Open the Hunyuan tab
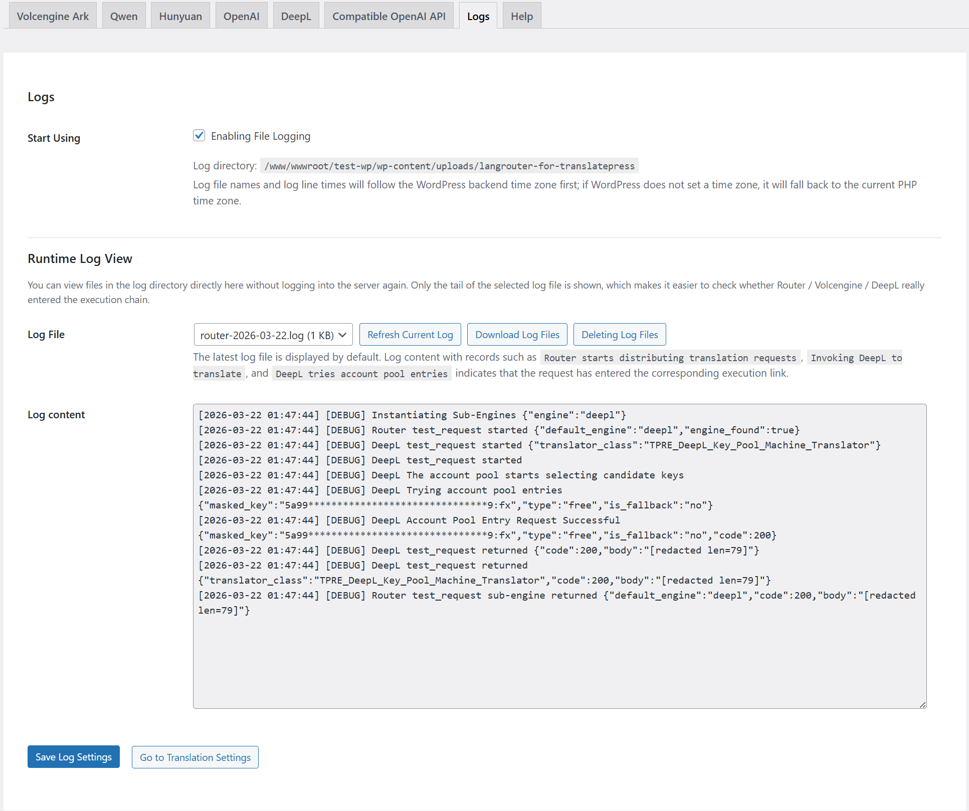This screenshot has width=969, height=811. point(180,16)
